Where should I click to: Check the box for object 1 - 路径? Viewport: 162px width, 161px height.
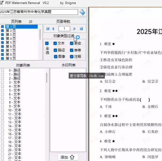tap(3, 74)
